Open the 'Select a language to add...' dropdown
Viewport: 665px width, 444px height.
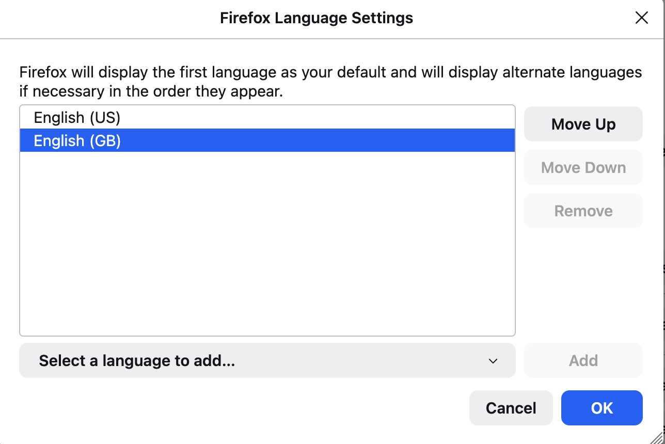[266, 360]
